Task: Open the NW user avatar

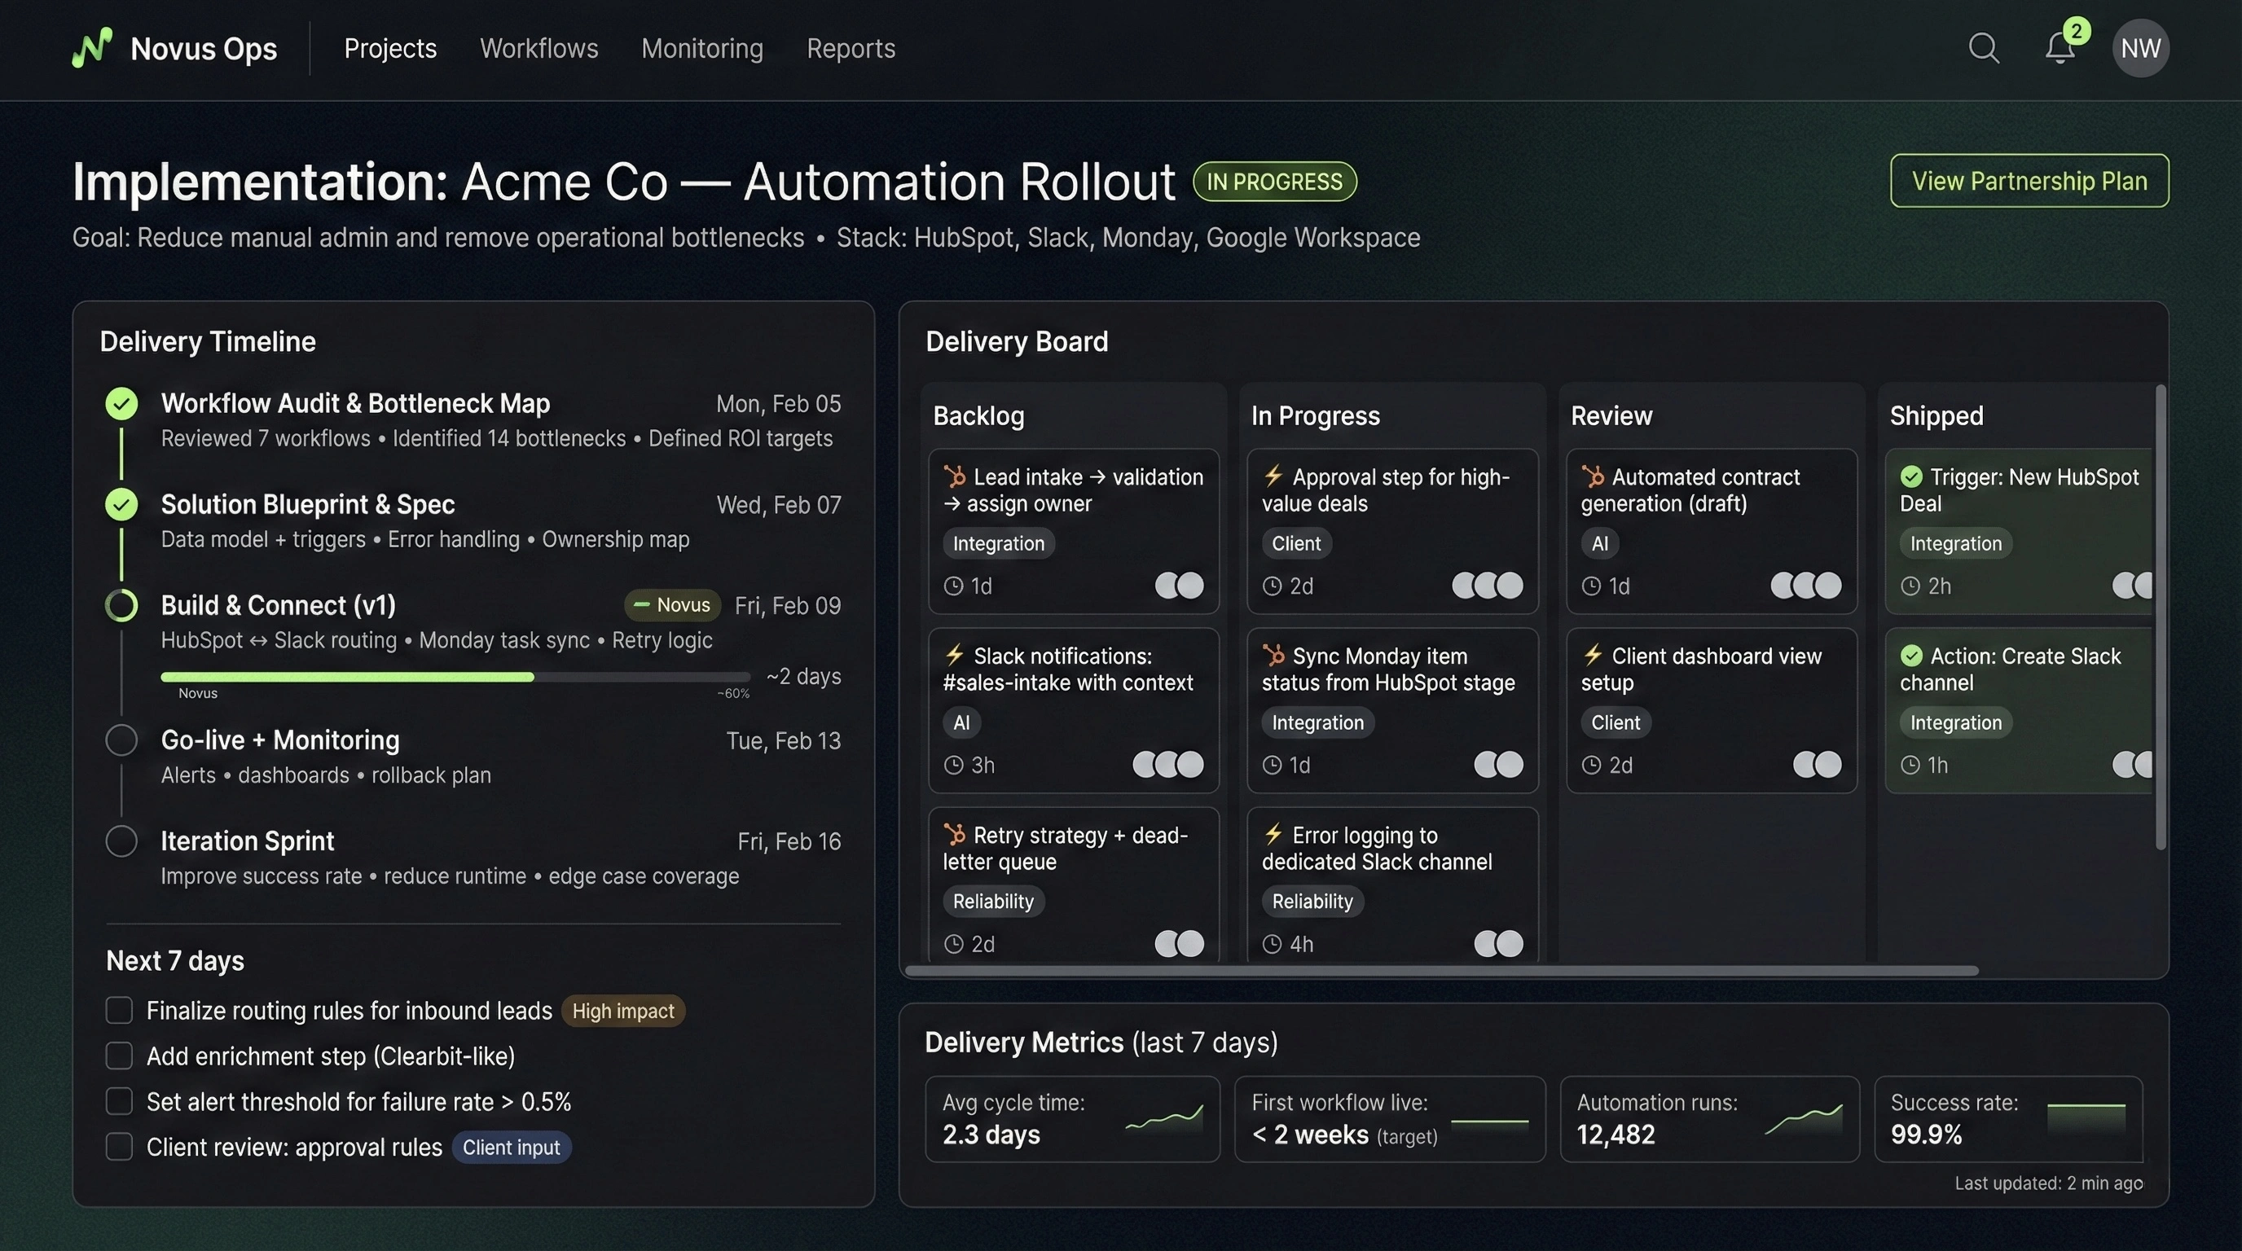Action: tap(2139, 49)
